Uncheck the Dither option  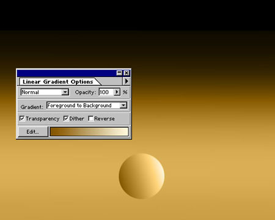pyautogui.click(x=66, y=119)
